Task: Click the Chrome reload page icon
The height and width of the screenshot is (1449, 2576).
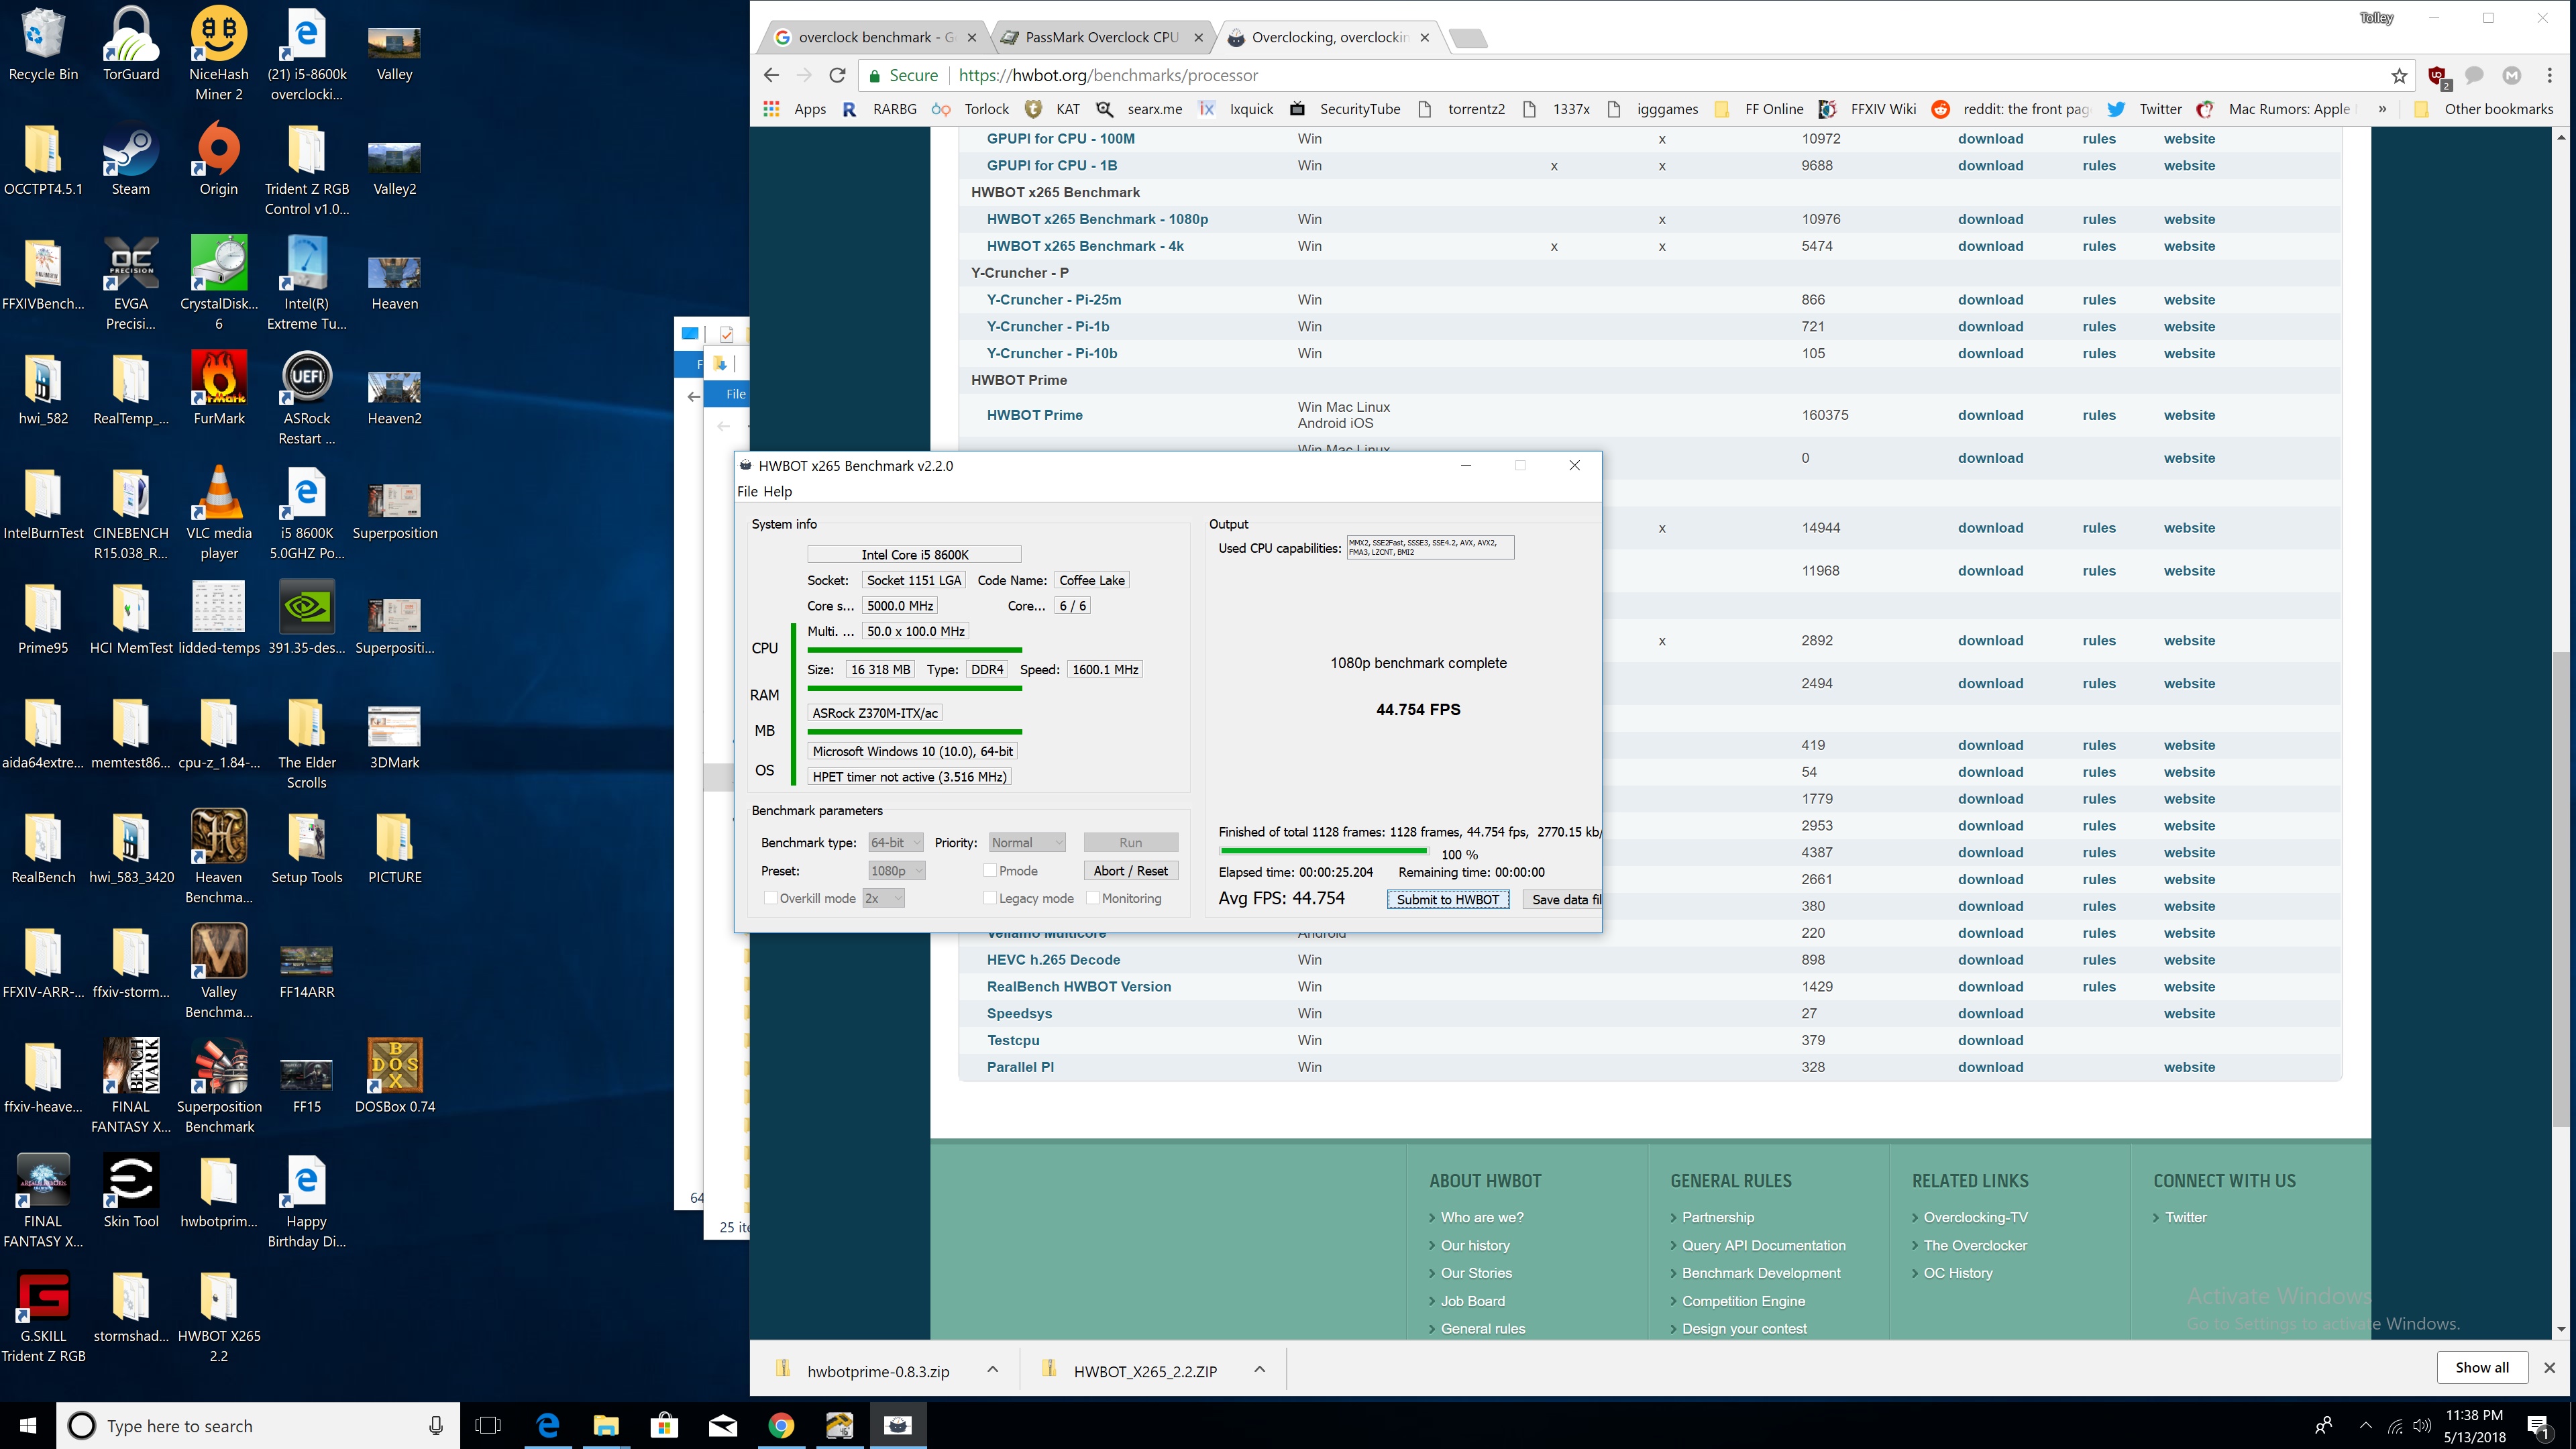Action: point(838,75)
